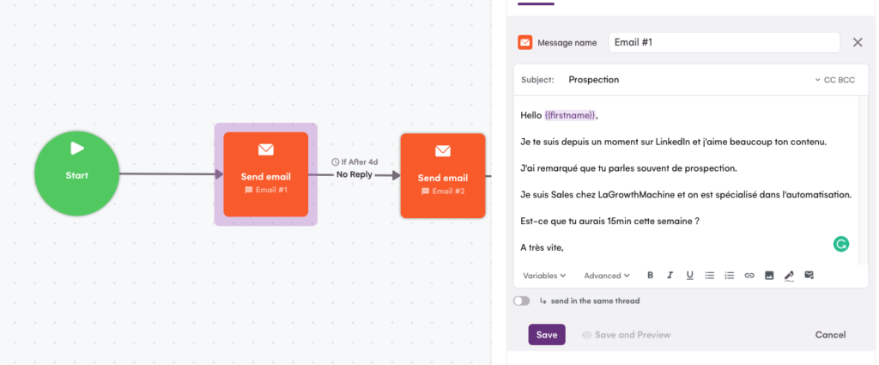The width and height of the screenshot is (879, 365).
Task: Enable send in the same thread
Action: tap(521, 301)
